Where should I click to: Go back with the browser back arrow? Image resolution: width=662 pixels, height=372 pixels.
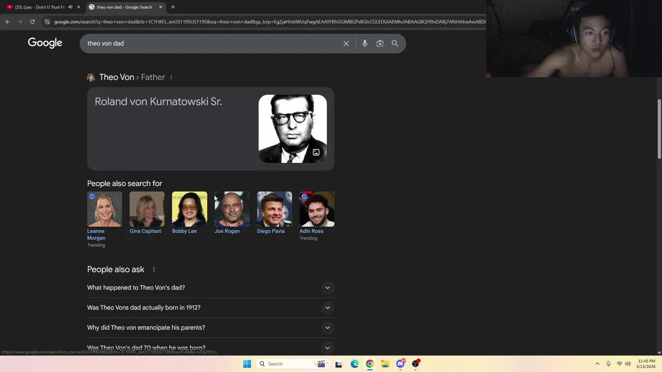point(7,22)
